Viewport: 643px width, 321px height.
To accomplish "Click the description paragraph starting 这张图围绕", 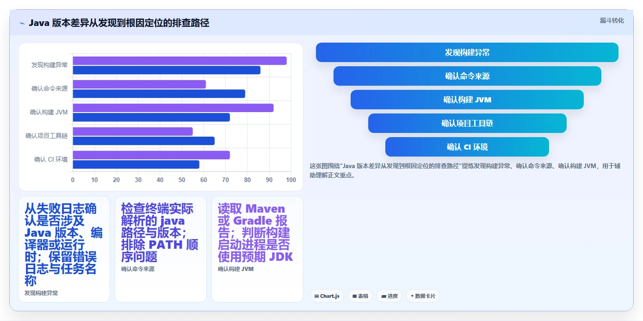I will (465, 171).
